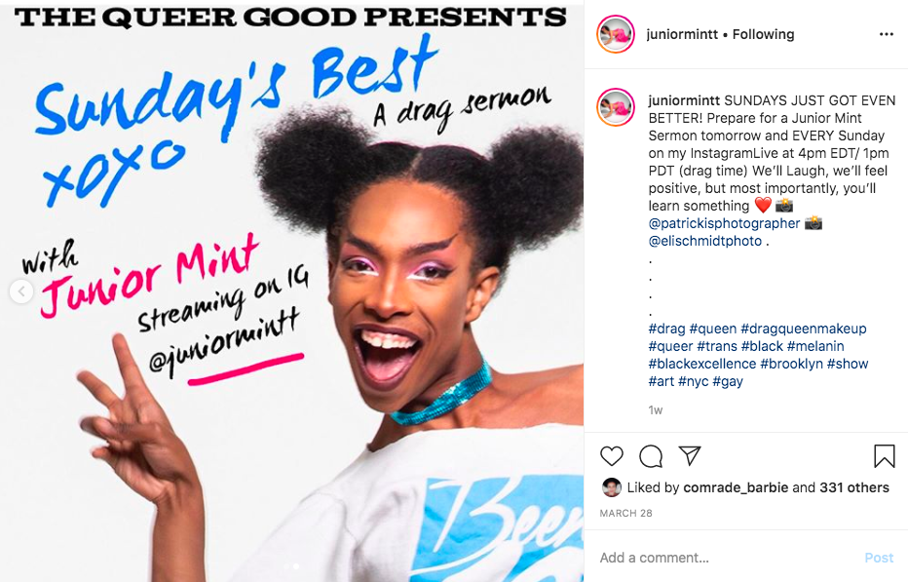The image size is (908, 582).
Task: Open the #blackexcellence hashtag
Action: [701, 364]
